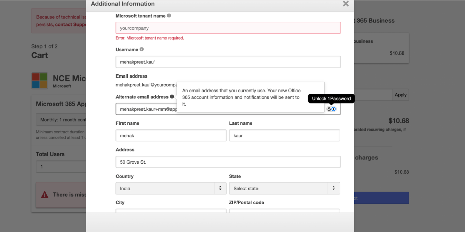Viewport: 465px width, 232px height.
Task: Click the Alternate email address field
Action: pyautogui.click(x=146, y=109)
